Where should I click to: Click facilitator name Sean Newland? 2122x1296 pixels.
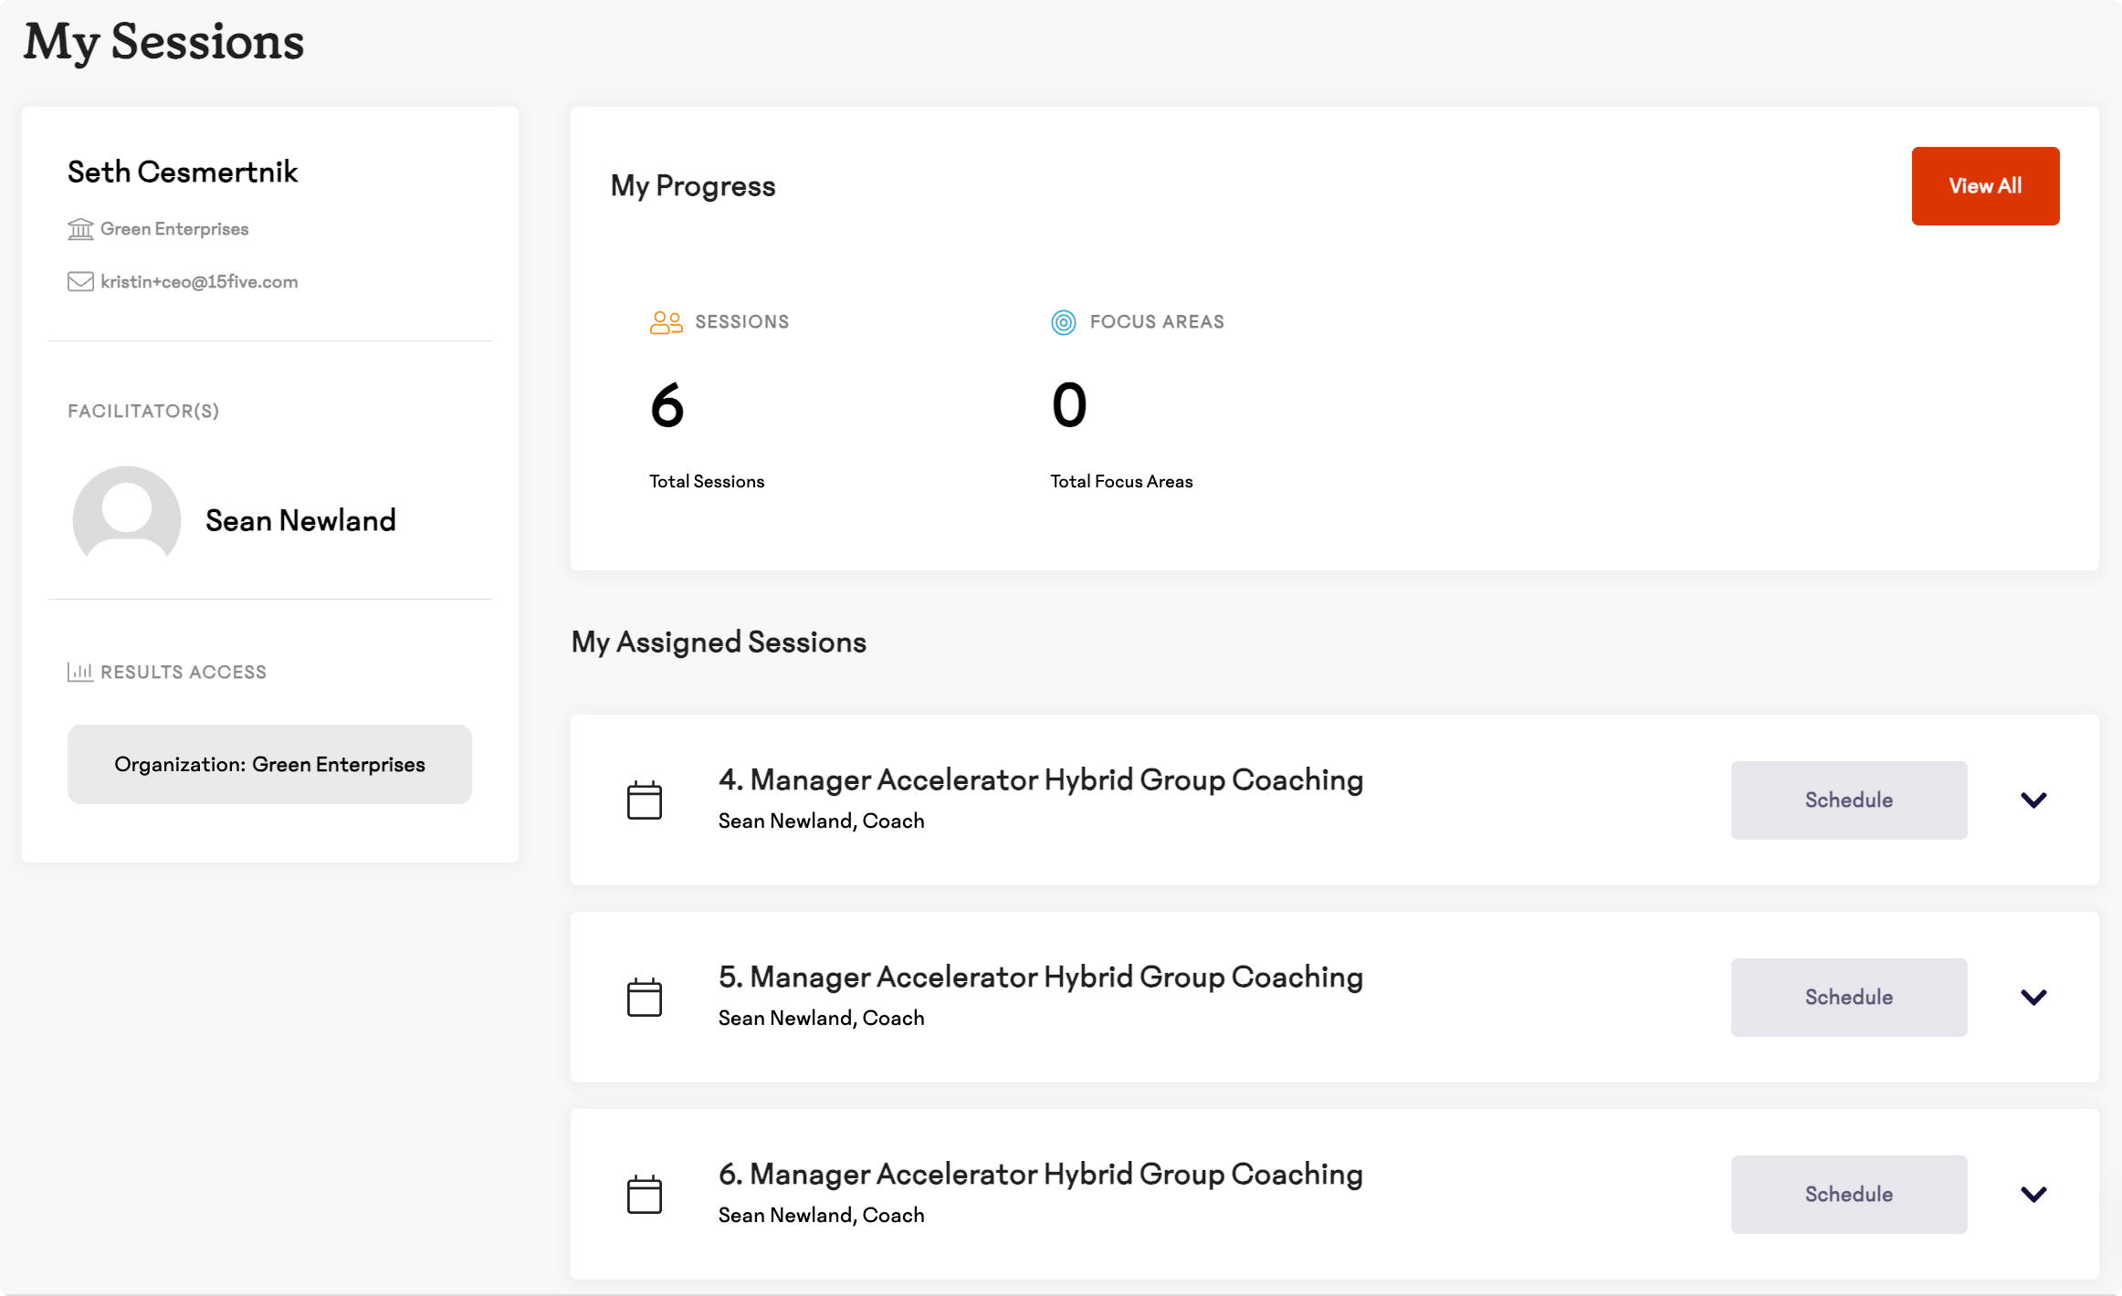pyautogui.click(x=300, y=520)
